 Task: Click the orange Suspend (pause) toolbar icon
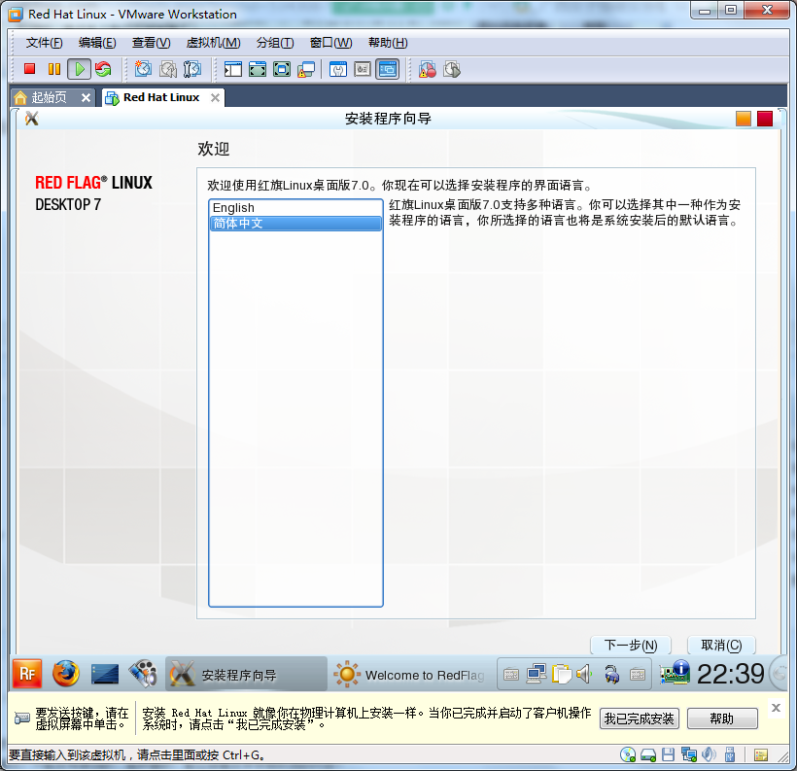click(53, 69)
